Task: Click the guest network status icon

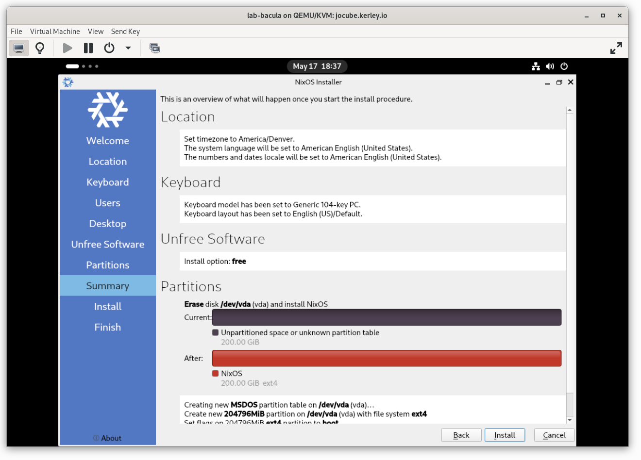Action: pos(536,66)
